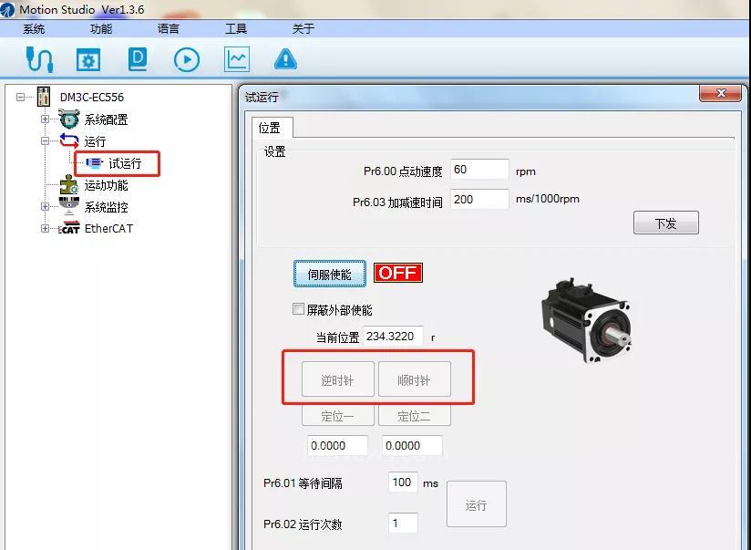Click the 顺时针 jog button
The width and height of the screenshot is (751, 550).
click(415, 379)
